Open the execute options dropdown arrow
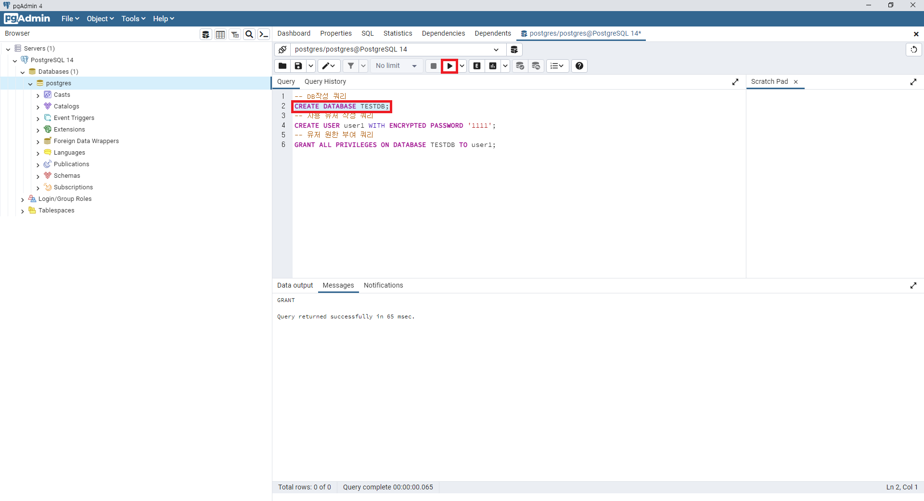The width and height of the screenshot is (924, 501). (462, 66)
